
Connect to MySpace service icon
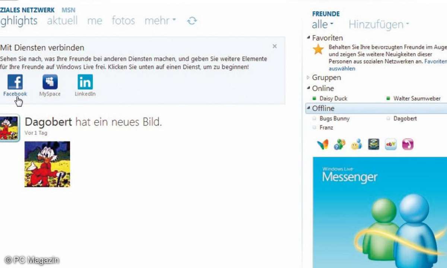(50, 82)
